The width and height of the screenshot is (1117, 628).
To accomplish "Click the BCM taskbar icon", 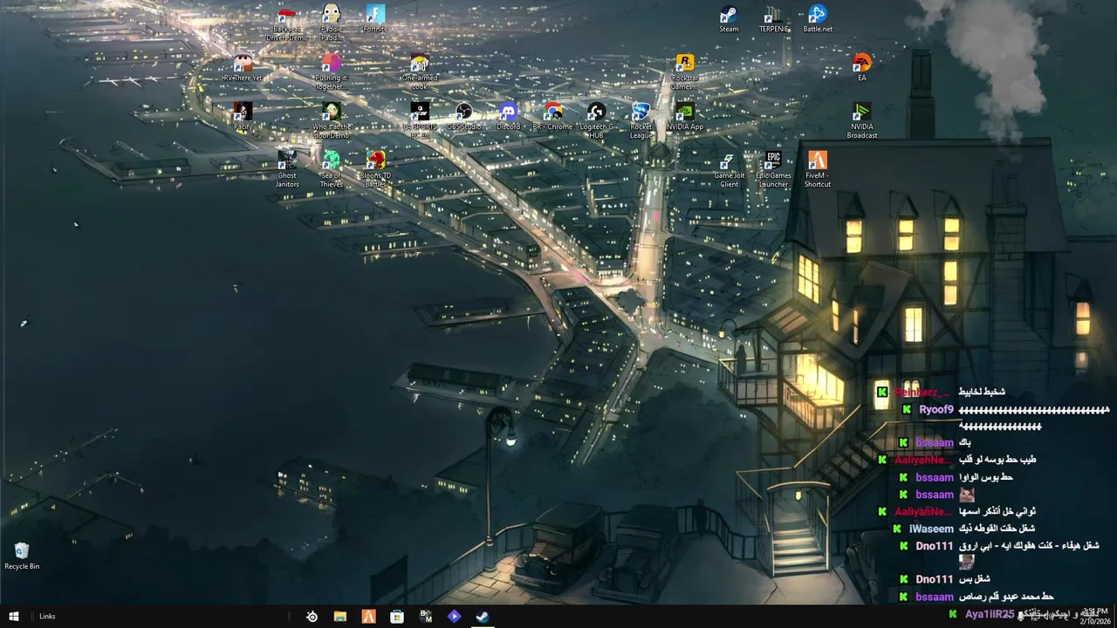I will point(426,616).
